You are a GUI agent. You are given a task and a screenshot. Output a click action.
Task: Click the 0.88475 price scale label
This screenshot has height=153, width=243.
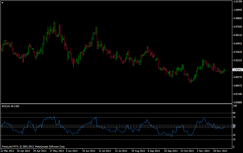237,85
